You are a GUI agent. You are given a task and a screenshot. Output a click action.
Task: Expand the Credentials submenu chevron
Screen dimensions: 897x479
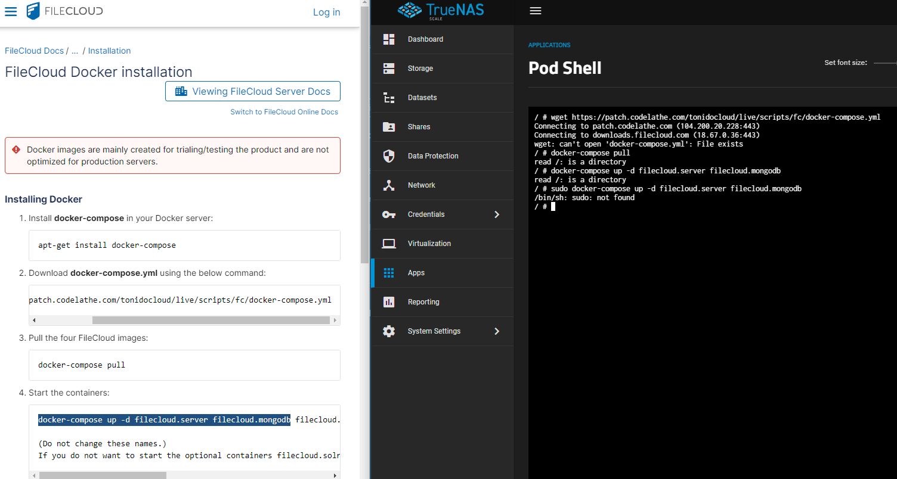[497, 214]
